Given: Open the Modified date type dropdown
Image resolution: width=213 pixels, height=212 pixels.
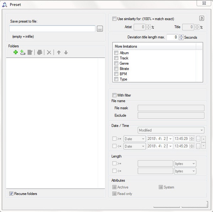Looking at the screenshot, I should [x=171, y=130].
